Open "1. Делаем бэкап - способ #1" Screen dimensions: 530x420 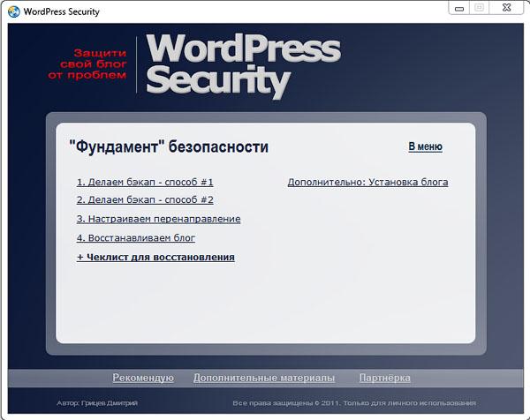click(x=145, y=182)
